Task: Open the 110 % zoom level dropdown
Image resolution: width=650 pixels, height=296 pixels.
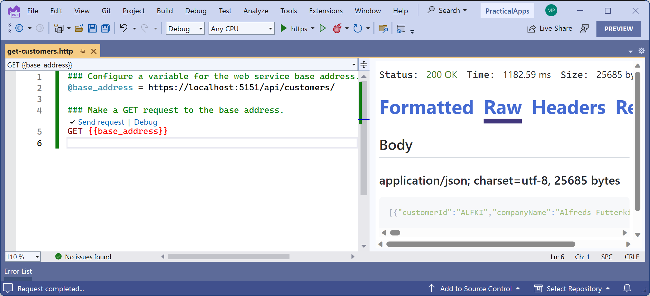Action: point(23,257)
